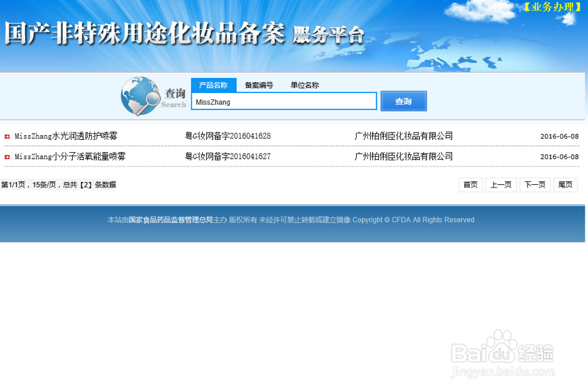Click 国家食品药品监督管理总局 in footer
This screenshot has height=392, width=588.
click(x=171, y=219)
